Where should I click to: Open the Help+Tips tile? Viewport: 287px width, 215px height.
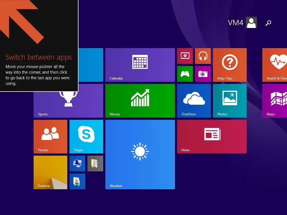pyautogui.click(x=230, y=65)
